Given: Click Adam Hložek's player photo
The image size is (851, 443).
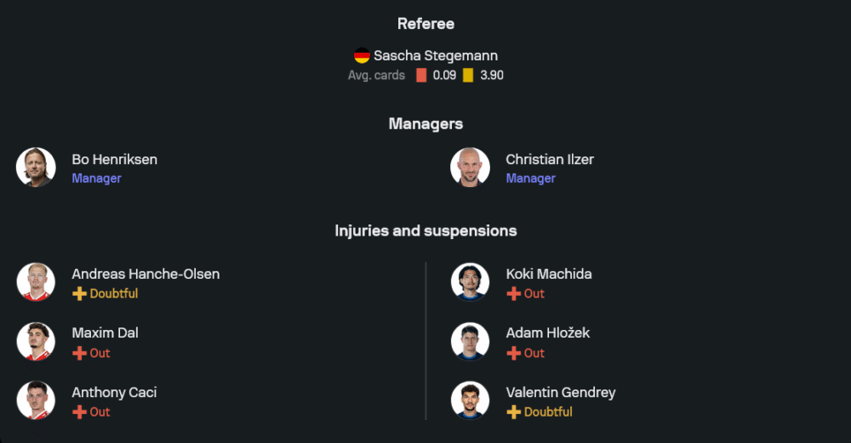Looking at the screenshot, I should (x=470, y=341).
